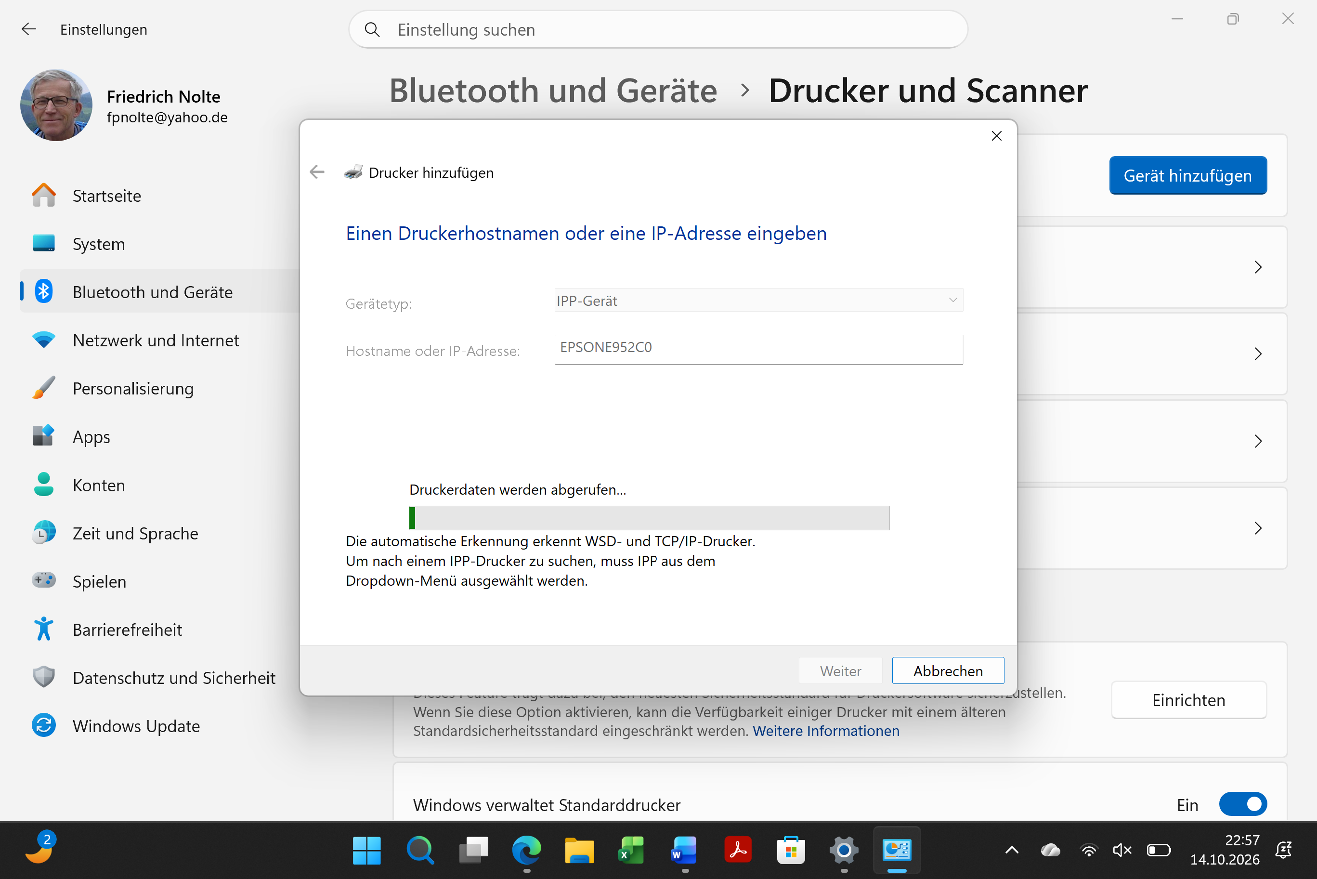Open Word from the taskbar
This screenshot has height=879, width=1317.
click(x=684, y=851)
